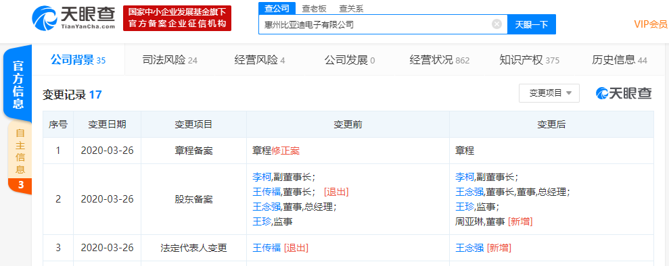Select the 查关系 search tab
This screenshot has width=669, height=266.
click(351, 8)
